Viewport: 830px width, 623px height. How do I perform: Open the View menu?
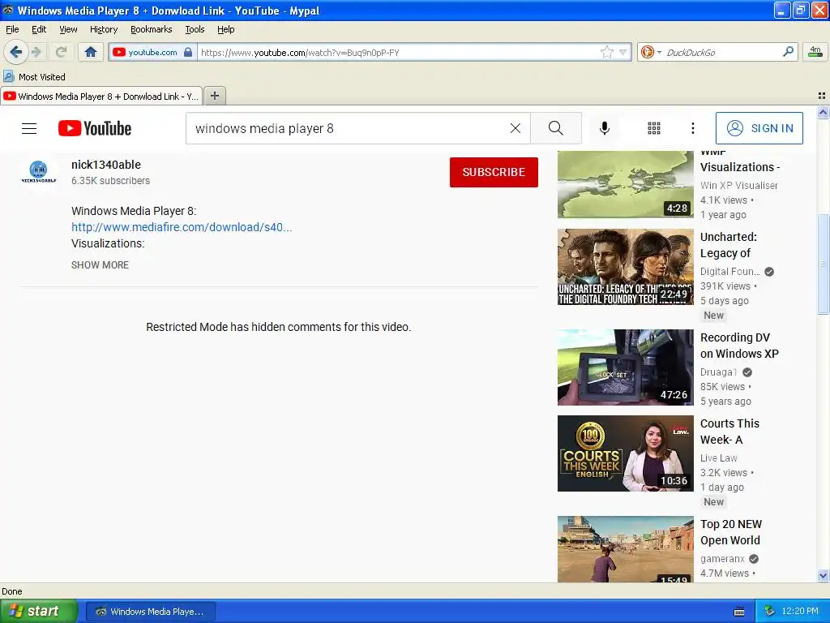[68, 29]
